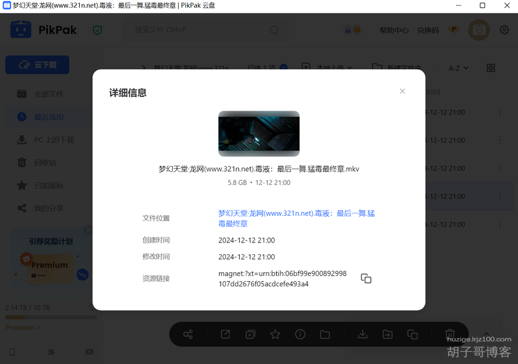Click the copy icon in bottom toolbar
The height and width of the screenshot is (364, 518).
click(412, 334)
